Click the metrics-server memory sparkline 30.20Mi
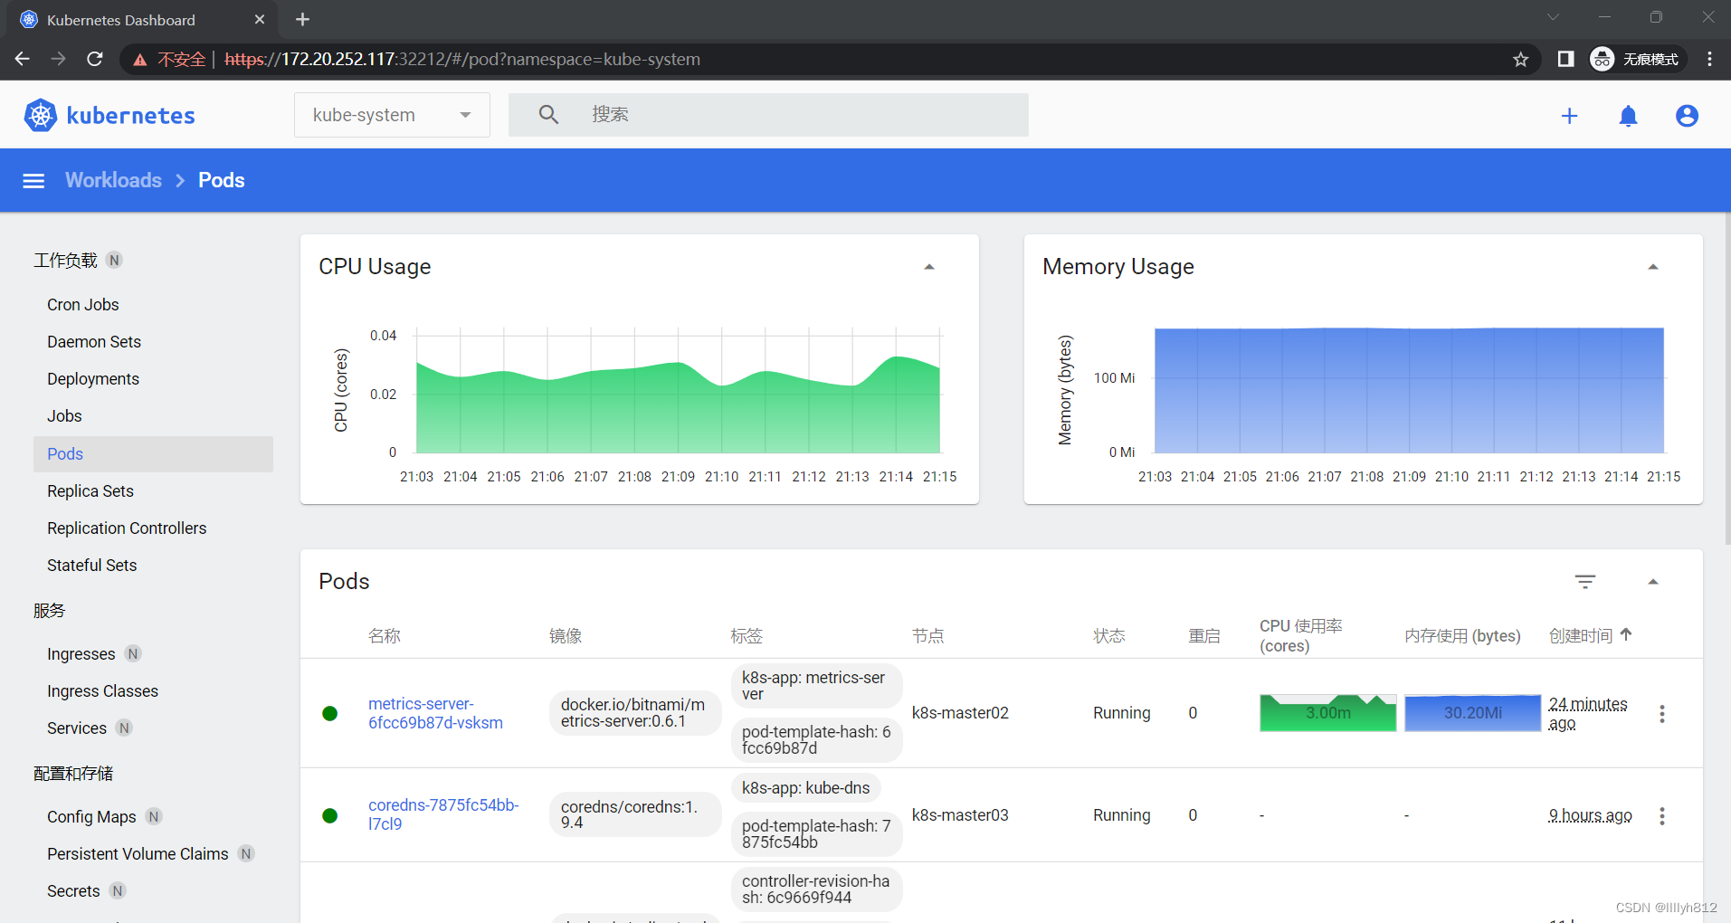The height and width of the screenshot is (923, 1731). coord(1472,713)
